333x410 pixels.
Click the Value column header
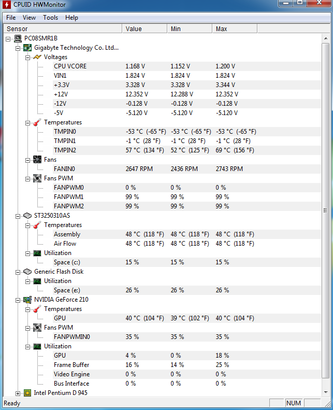144,29
